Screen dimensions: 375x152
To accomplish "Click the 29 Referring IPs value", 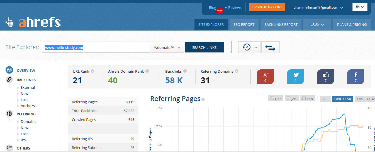I will (x=132, y=139).
